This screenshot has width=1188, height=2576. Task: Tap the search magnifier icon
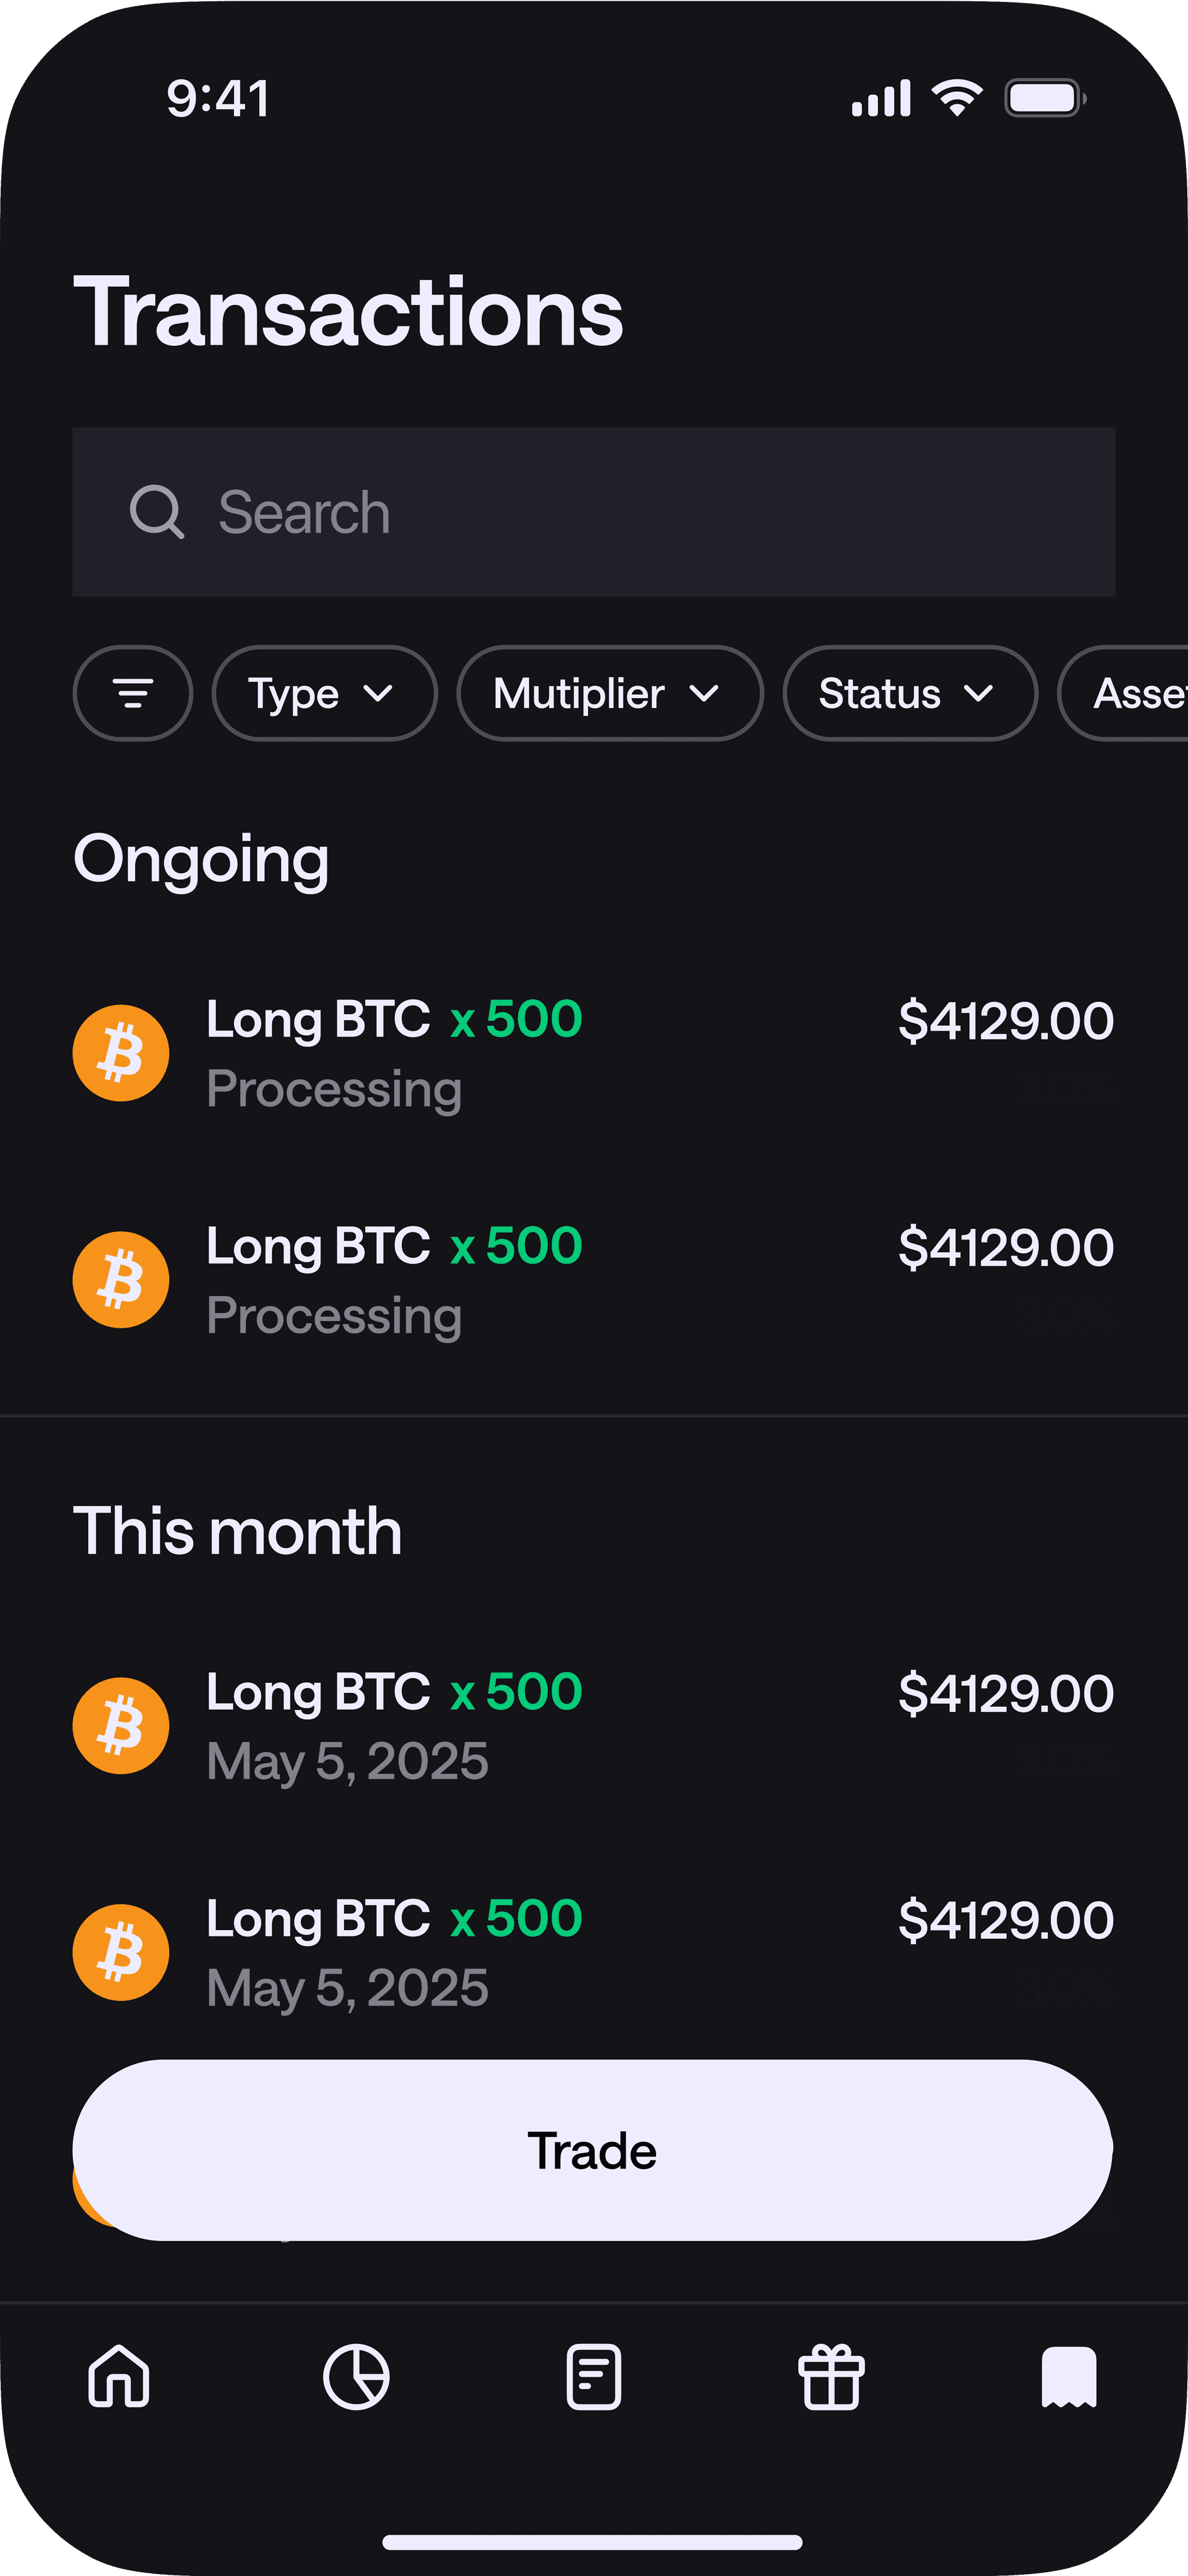156,512
